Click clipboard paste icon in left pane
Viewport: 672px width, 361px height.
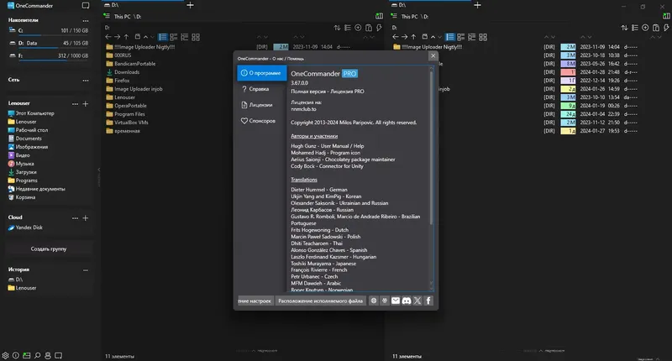click(x=369, y=28)
